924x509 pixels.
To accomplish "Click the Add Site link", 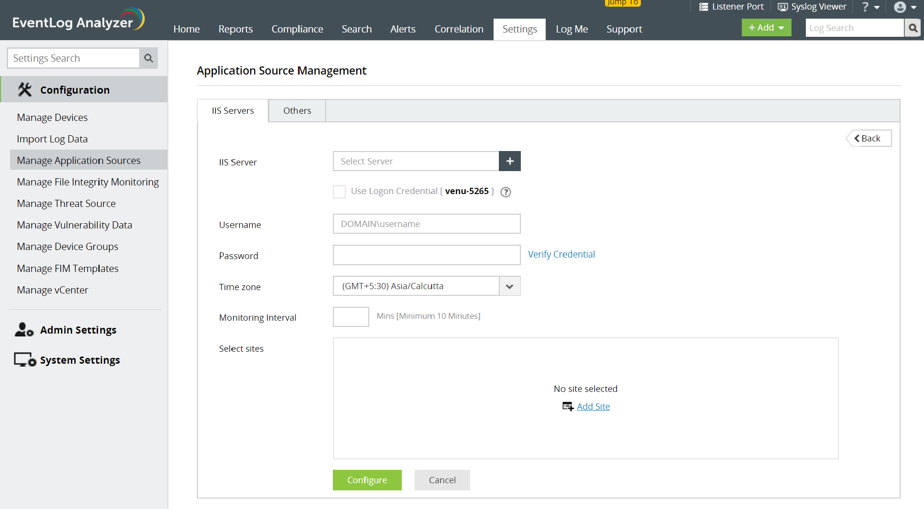I will point(593,407).
